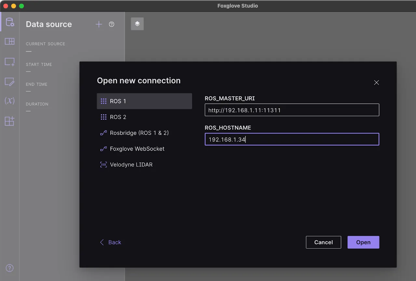Open the Layouts panel in the sidebar
The width and height of the screenshot is (416, 281).
coord(10,41)
